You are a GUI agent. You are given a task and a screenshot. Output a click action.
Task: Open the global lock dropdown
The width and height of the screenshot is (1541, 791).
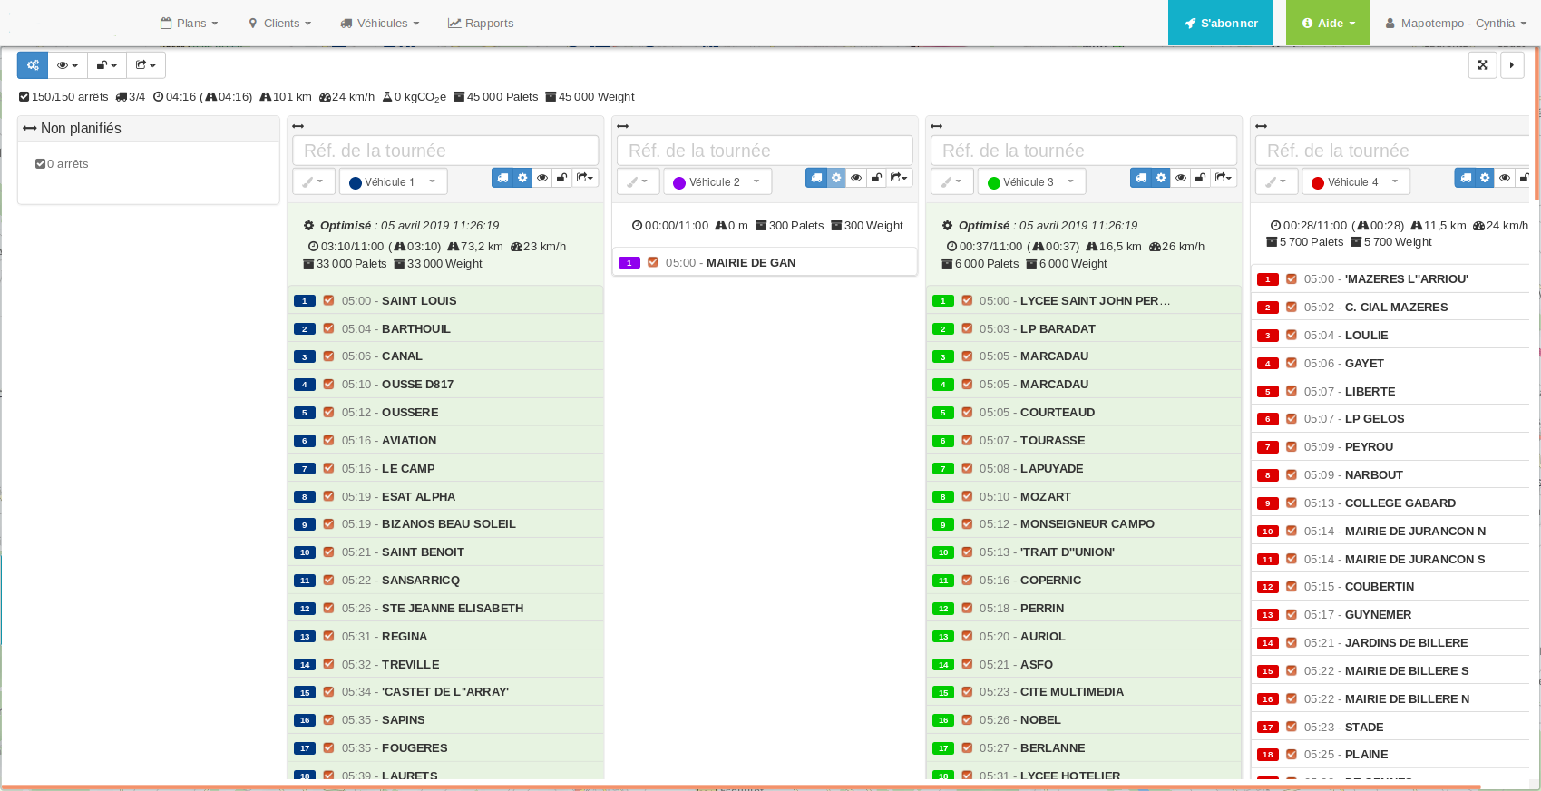[x=107, y=65]
